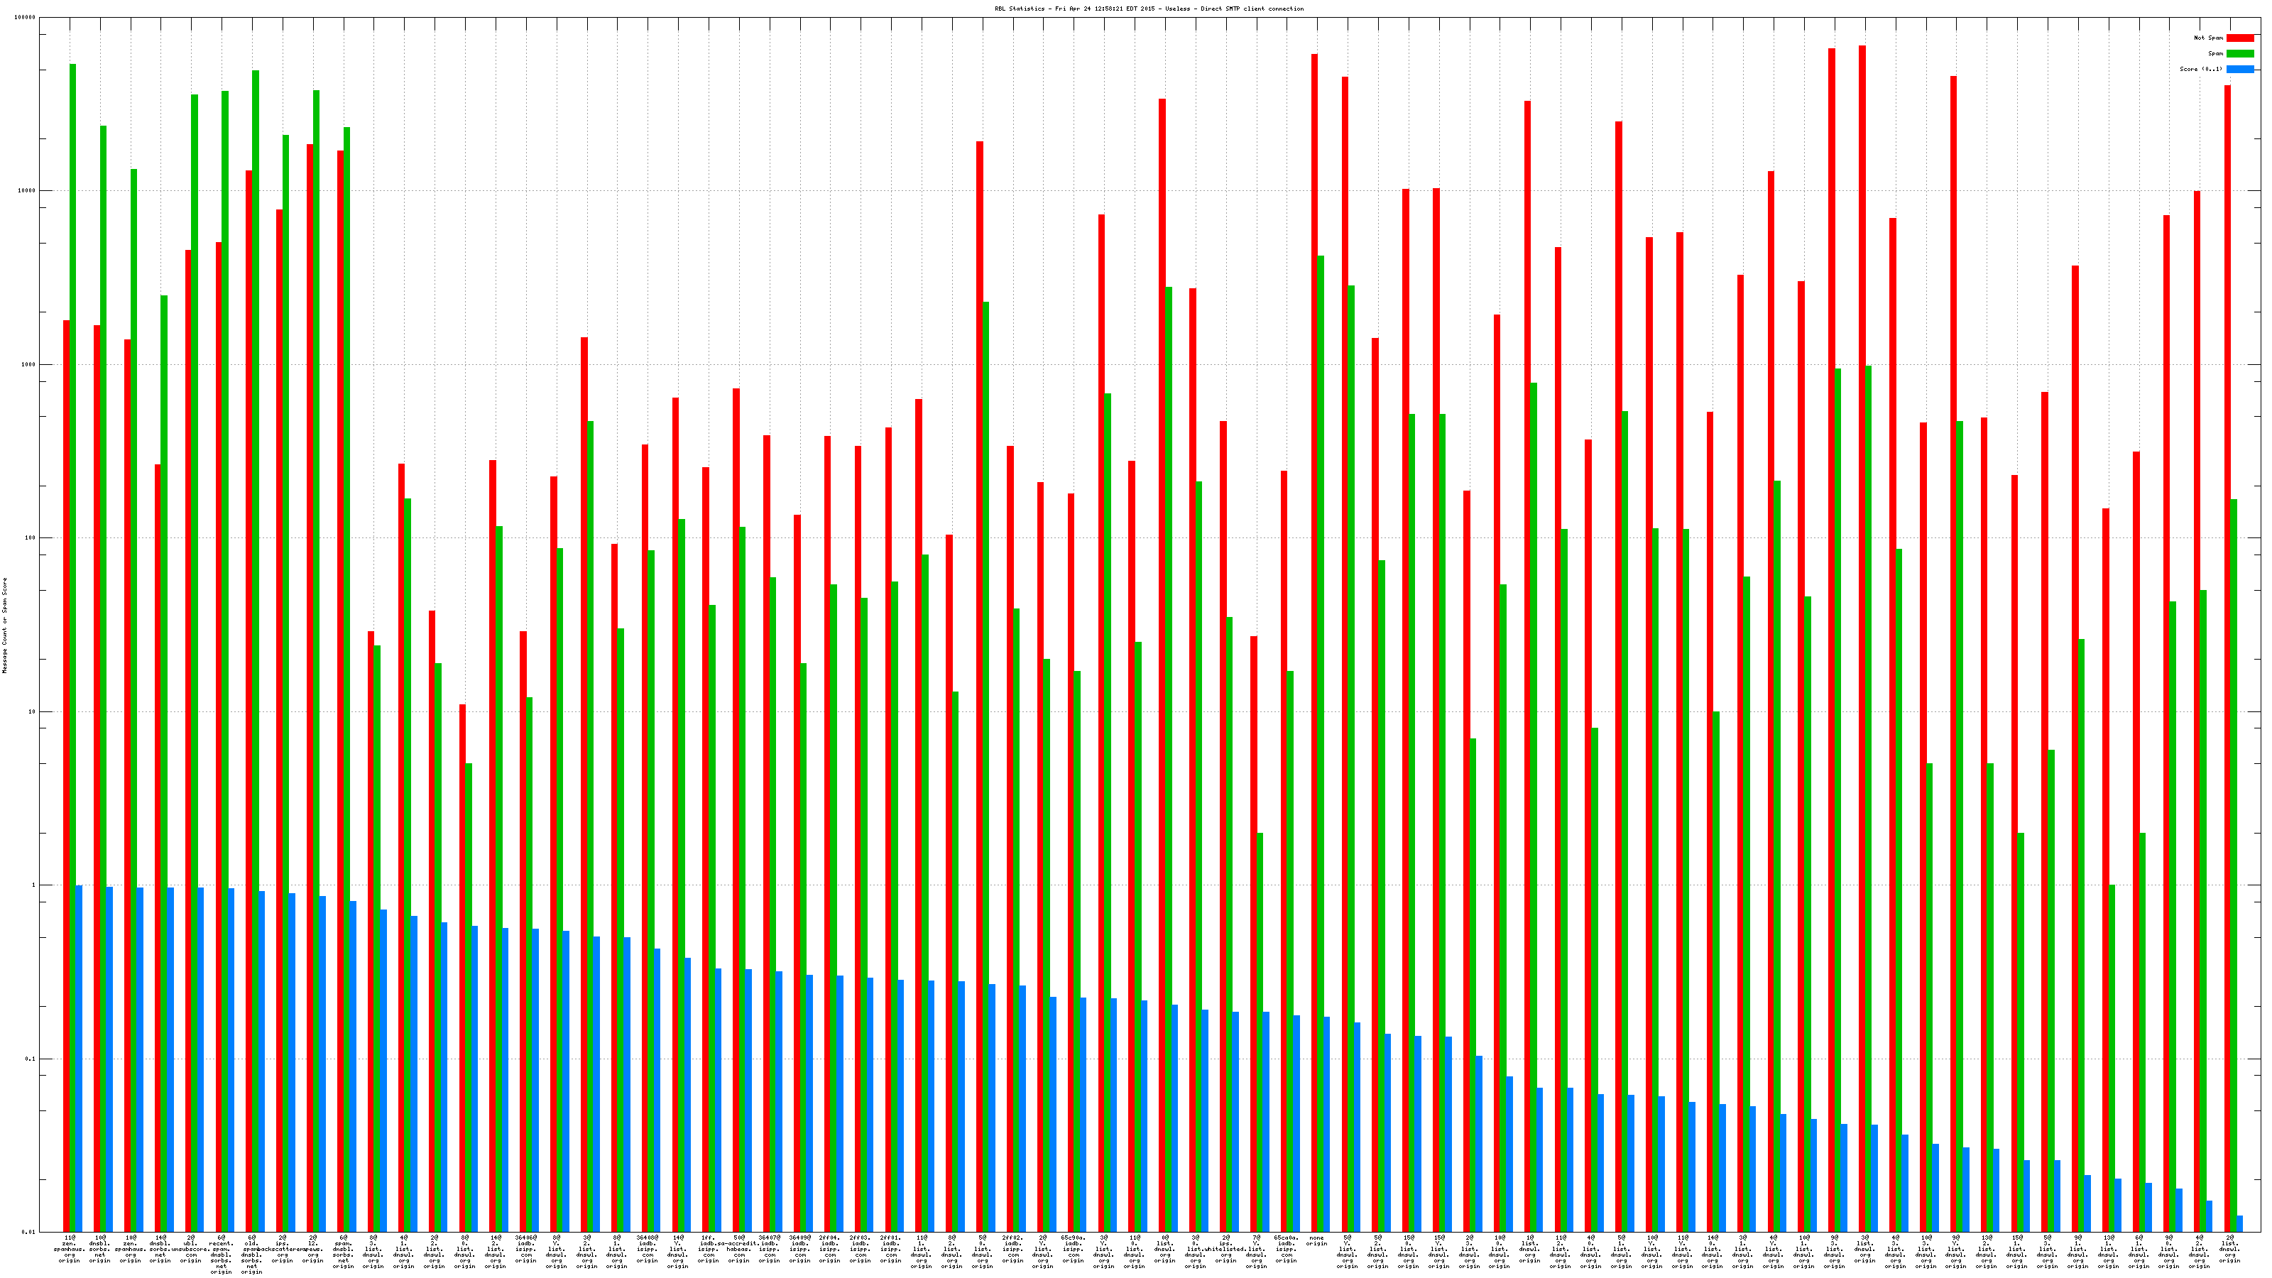Screen dimensions: 2272x1278
Task: Click the 'sa-accredit.habeas.com' x-axis label
Action: click(x=739, y=1249)
